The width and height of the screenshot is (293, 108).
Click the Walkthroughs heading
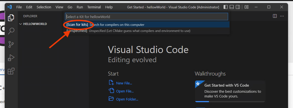[210, 74]
